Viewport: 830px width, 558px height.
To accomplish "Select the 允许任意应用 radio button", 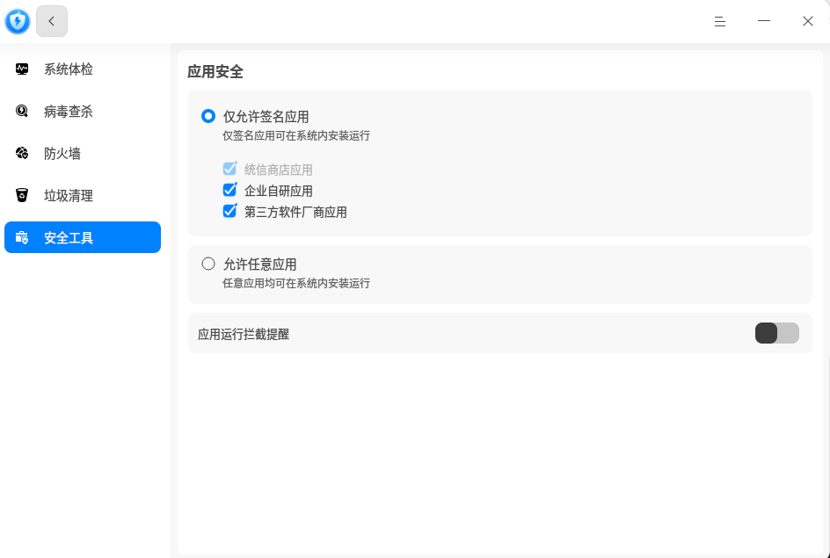I will coord(208,263).
